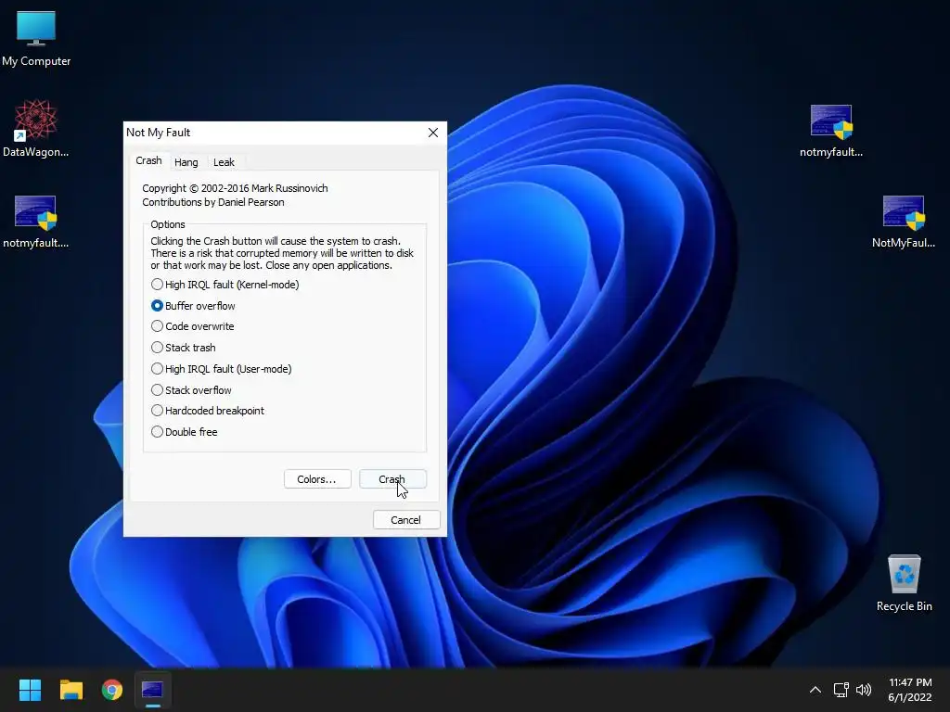Show hidden system tray icons
This screenshot has height=712, width=950.
(815, 690)
